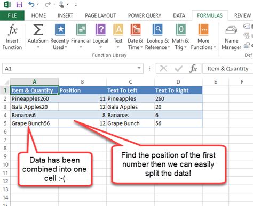Viewport: 253px width, 206px height.
Task: Select column C header
Action: [x=130, y=82]
